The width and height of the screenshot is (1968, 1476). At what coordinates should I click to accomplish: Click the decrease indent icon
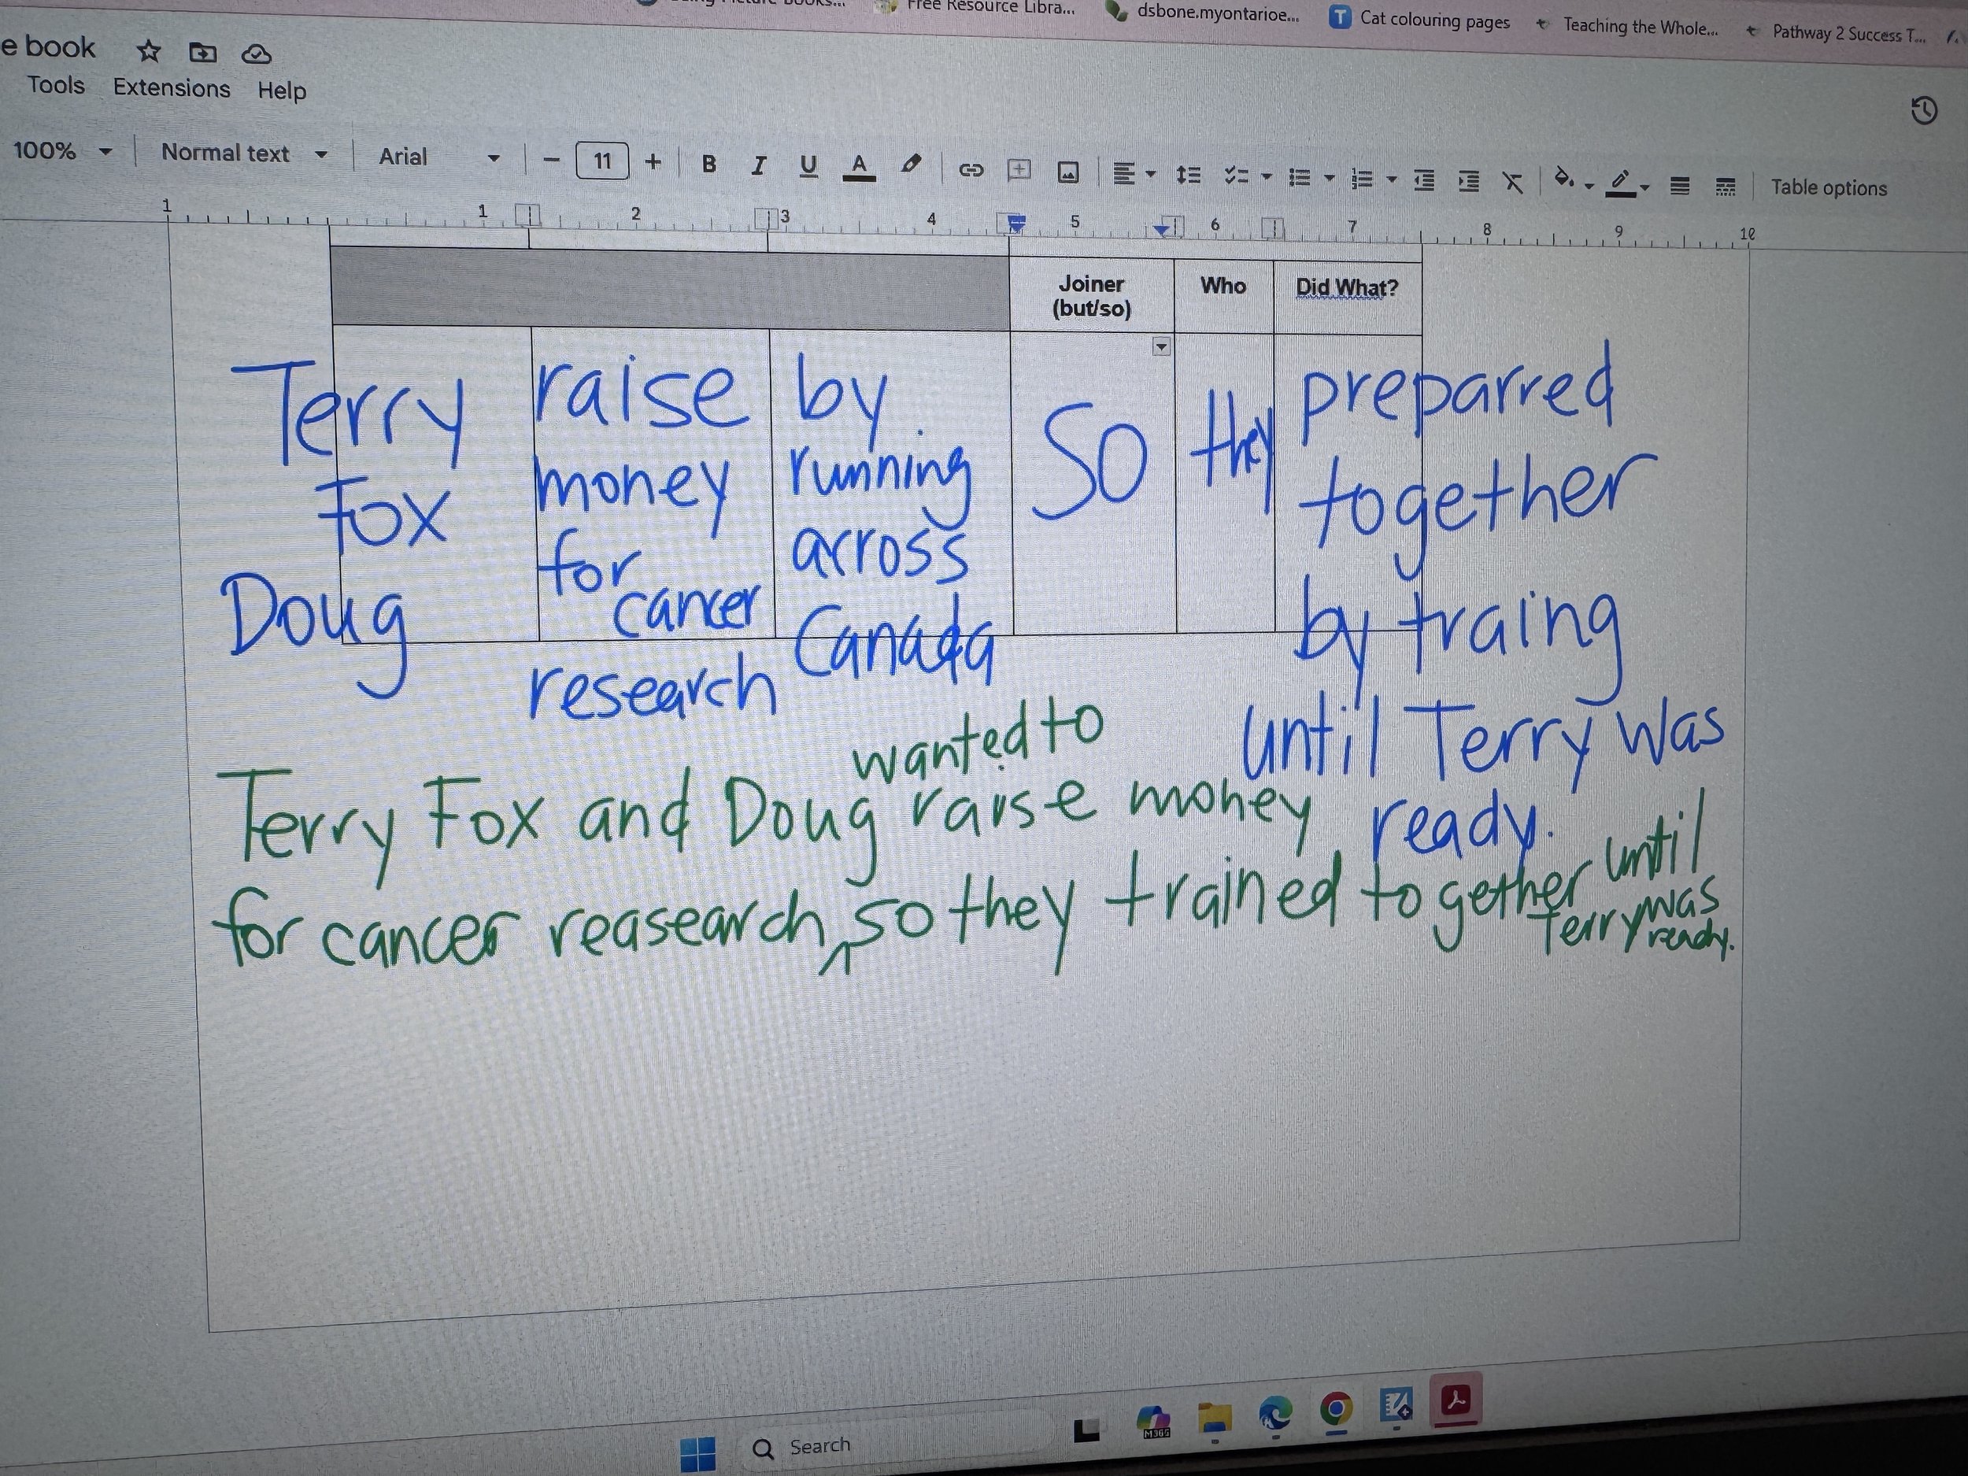[x=1424, y=180]
